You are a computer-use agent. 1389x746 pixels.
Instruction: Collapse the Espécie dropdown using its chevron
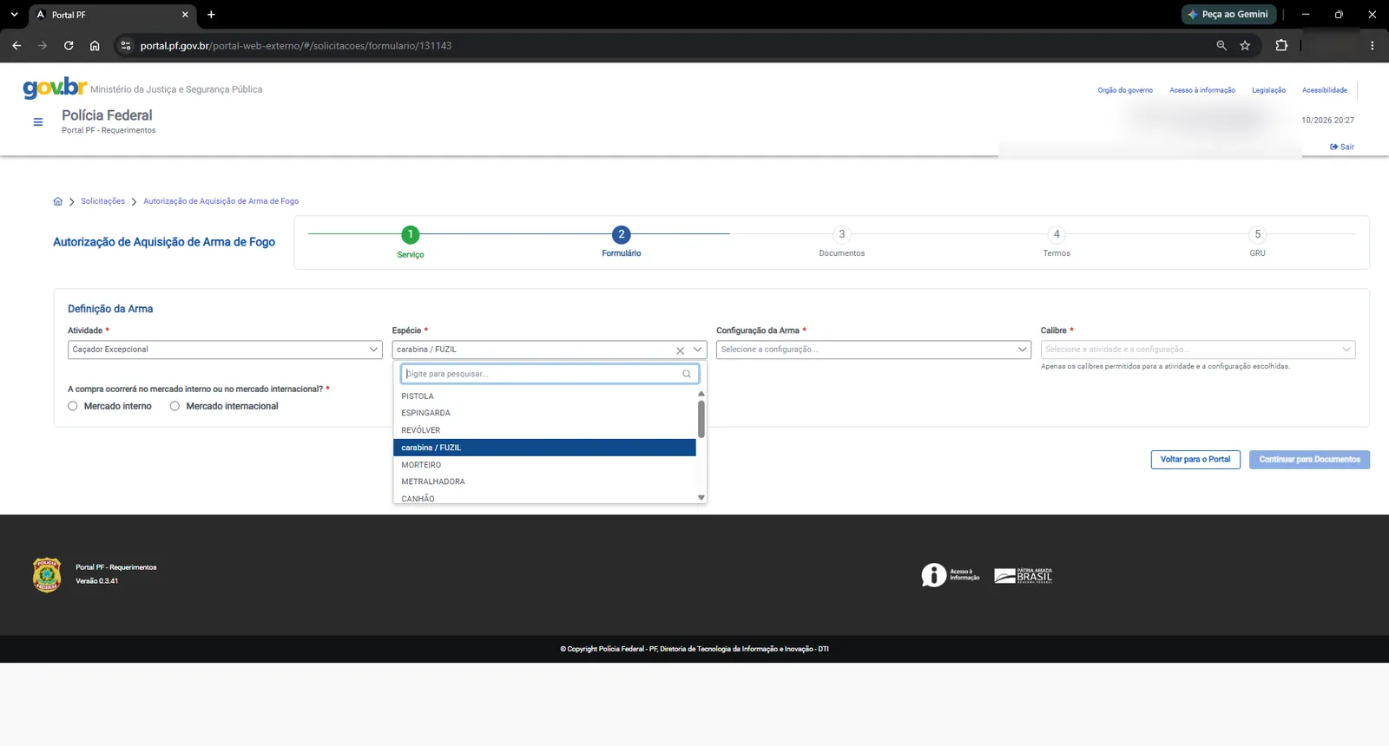pyautogui.click(x=697, y=350)
